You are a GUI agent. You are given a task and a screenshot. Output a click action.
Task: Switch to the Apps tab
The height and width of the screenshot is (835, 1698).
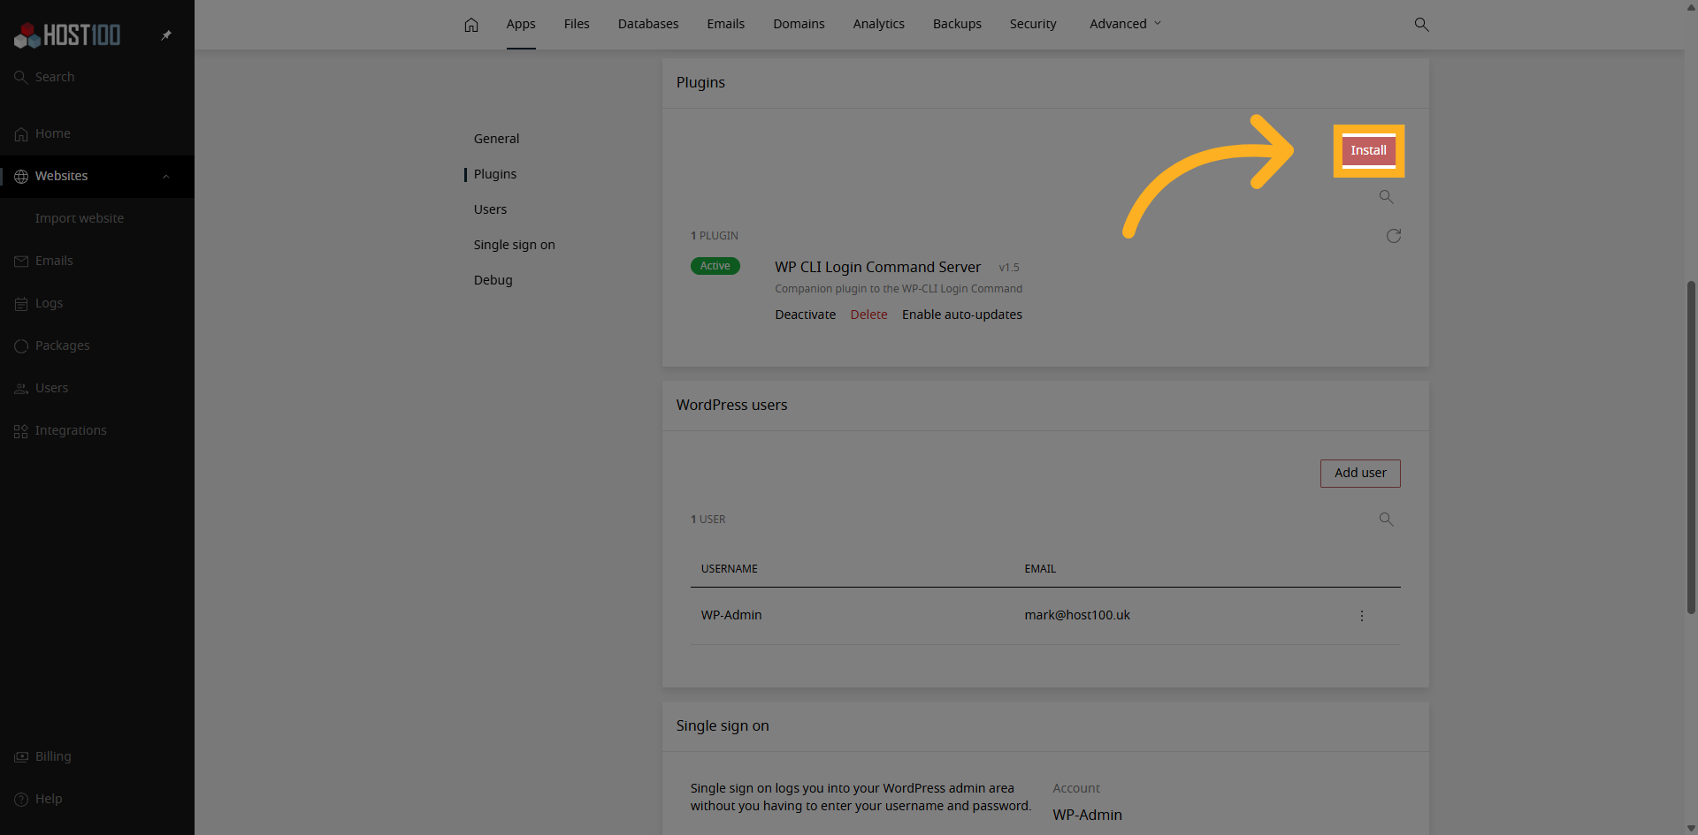[x=521, y=24]
